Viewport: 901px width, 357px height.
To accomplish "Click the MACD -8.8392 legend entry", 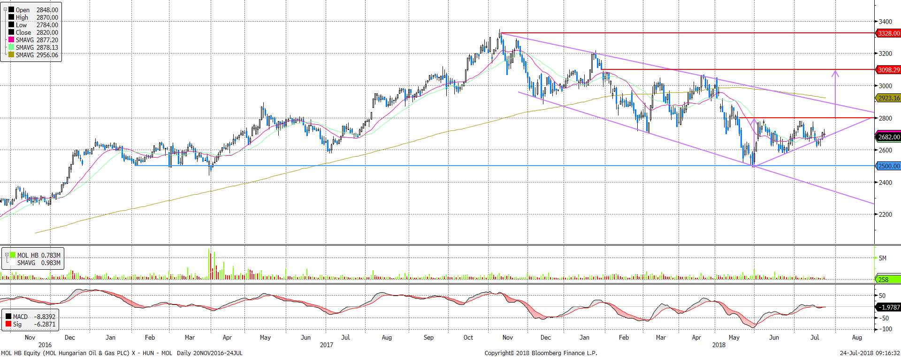I will tap(34, 317).
